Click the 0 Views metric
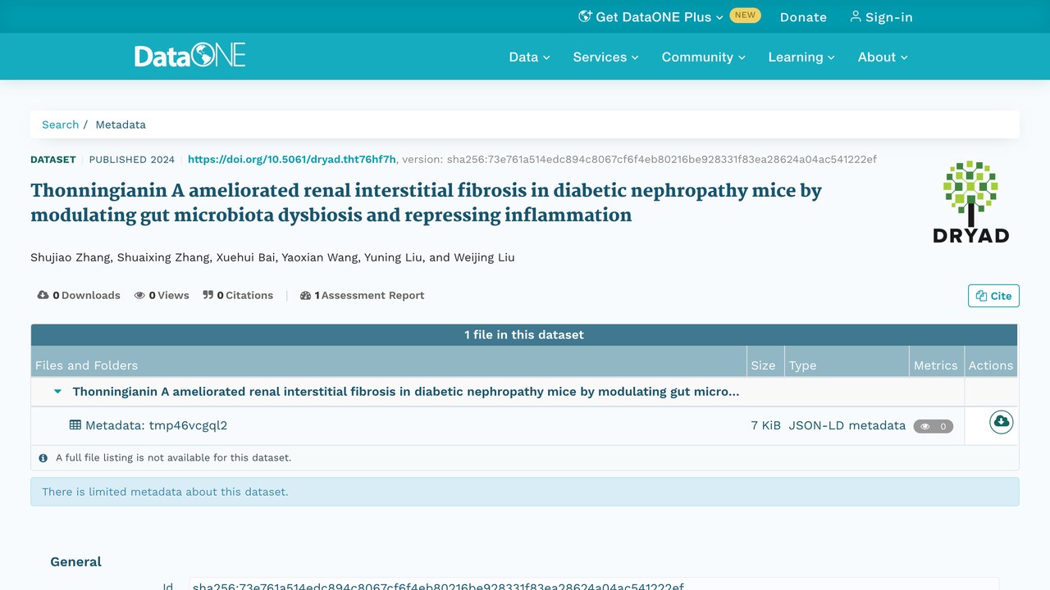This screenshot has height=590, width=1050. point(162,295)
